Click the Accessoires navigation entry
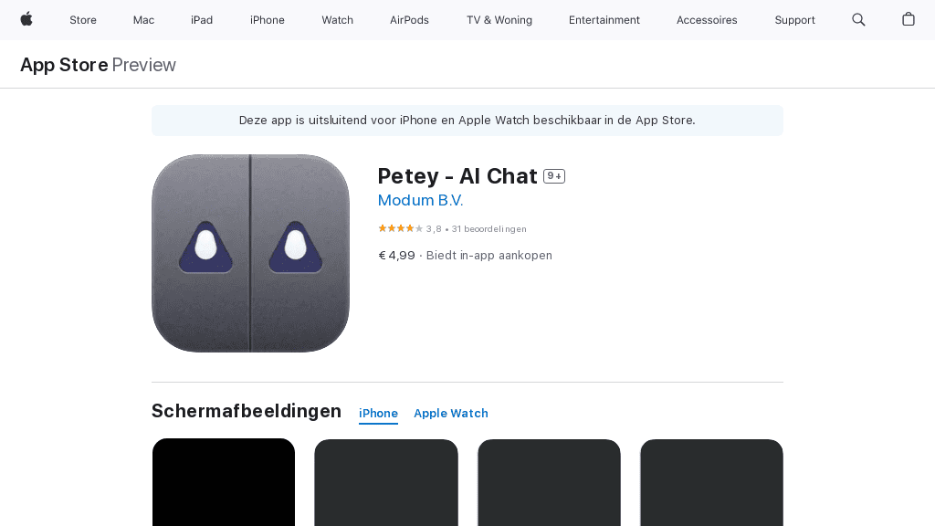Screen dimensions: 935x526 (706, 19)
